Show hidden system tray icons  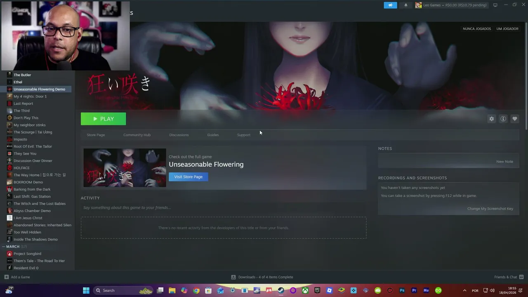(x=464, y=290)
